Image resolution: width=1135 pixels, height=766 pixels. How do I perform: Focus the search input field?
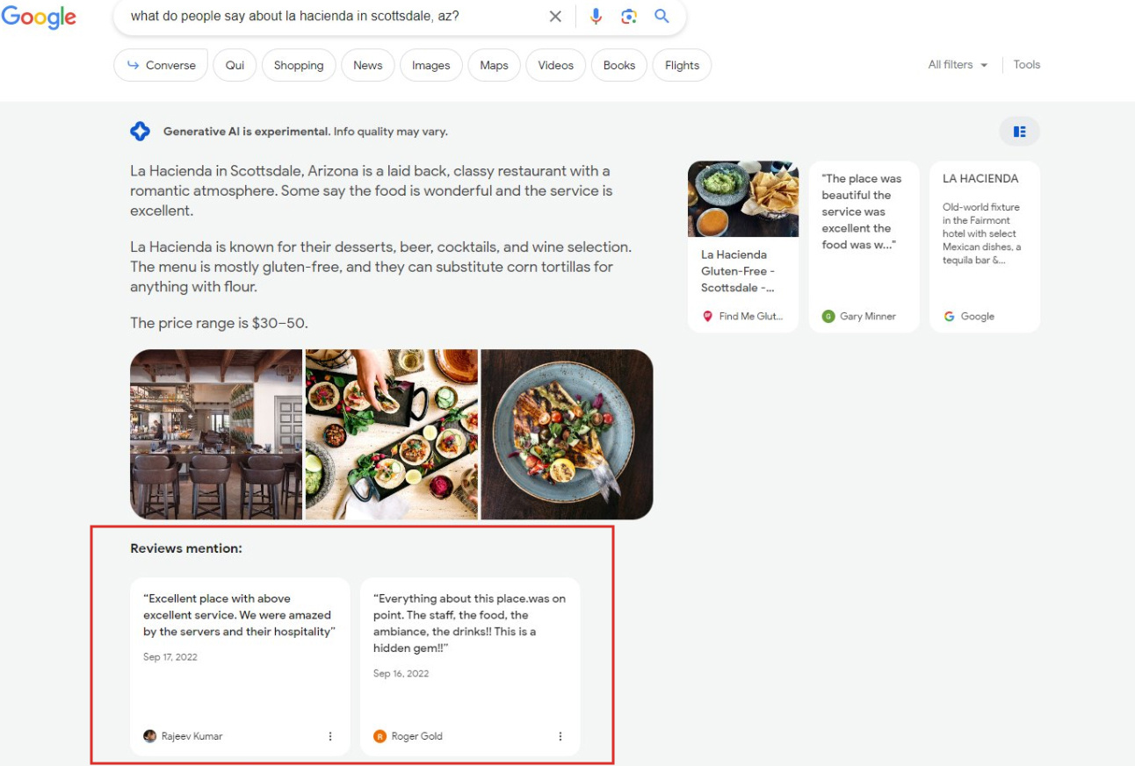(334, 17)
